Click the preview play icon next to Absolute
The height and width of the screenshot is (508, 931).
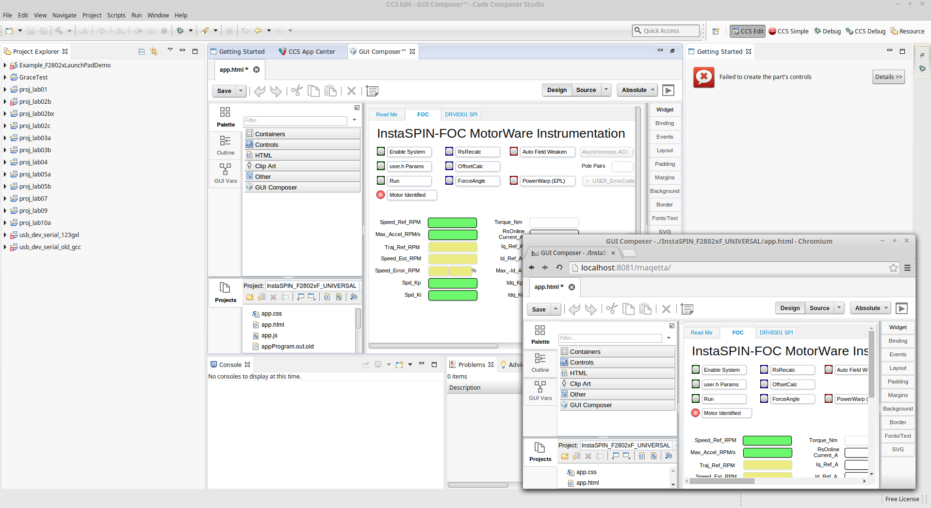click(x=668, y=90)
